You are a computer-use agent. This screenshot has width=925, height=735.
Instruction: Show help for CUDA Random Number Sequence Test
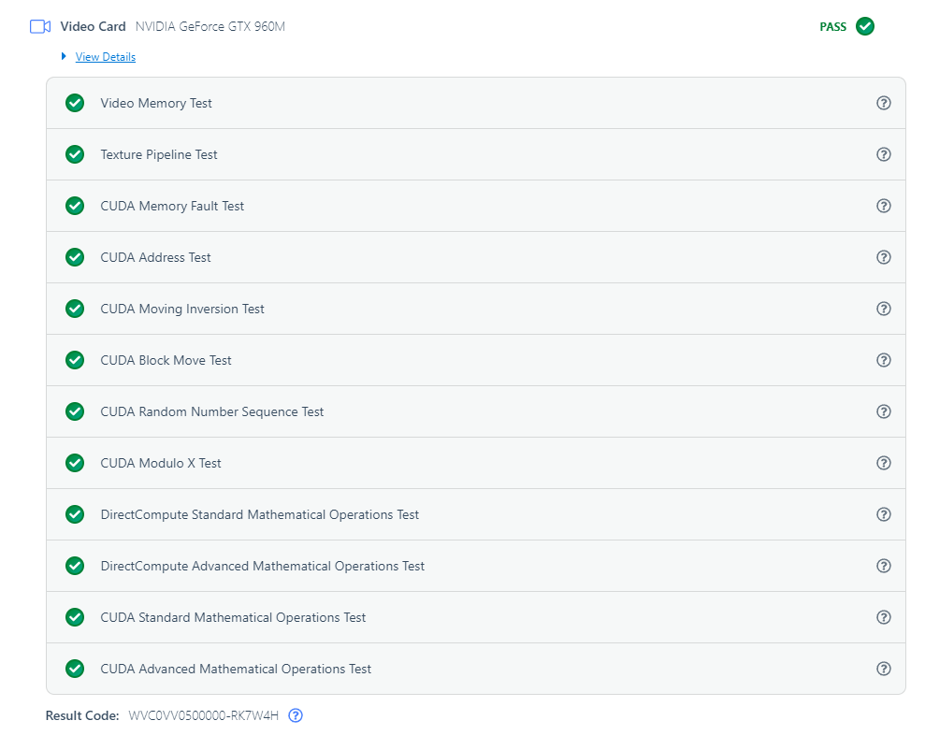(x=883, y=411)
